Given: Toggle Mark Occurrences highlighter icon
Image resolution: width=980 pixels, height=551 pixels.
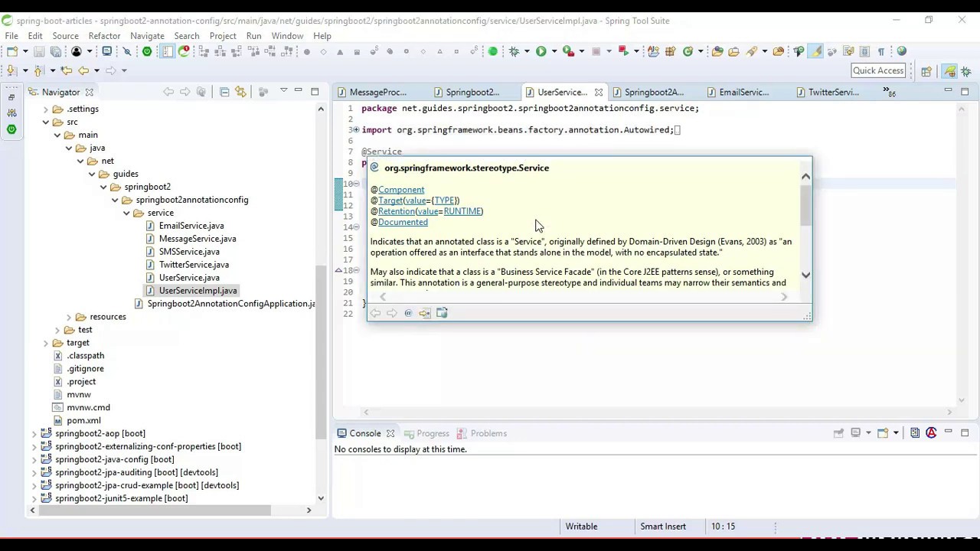Looking at the screenshot, I should [x=815, y=51].
